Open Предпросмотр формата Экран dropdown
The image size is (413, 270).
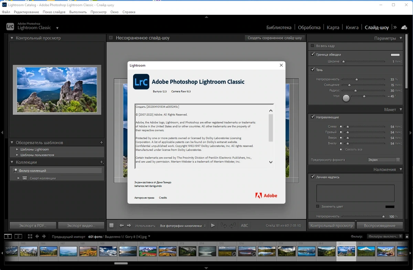click(384, 160)
